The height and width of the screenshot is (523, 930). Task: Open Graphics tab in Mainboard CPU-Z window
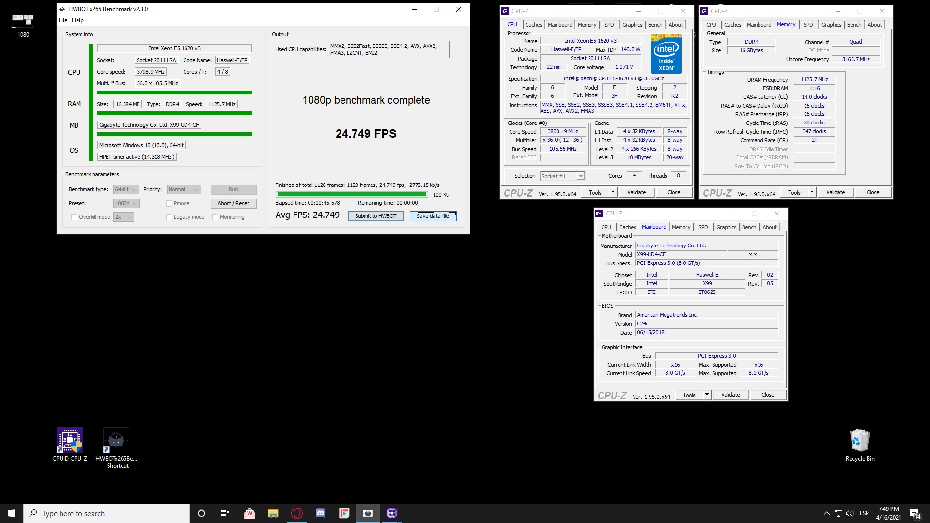(726, 227)
